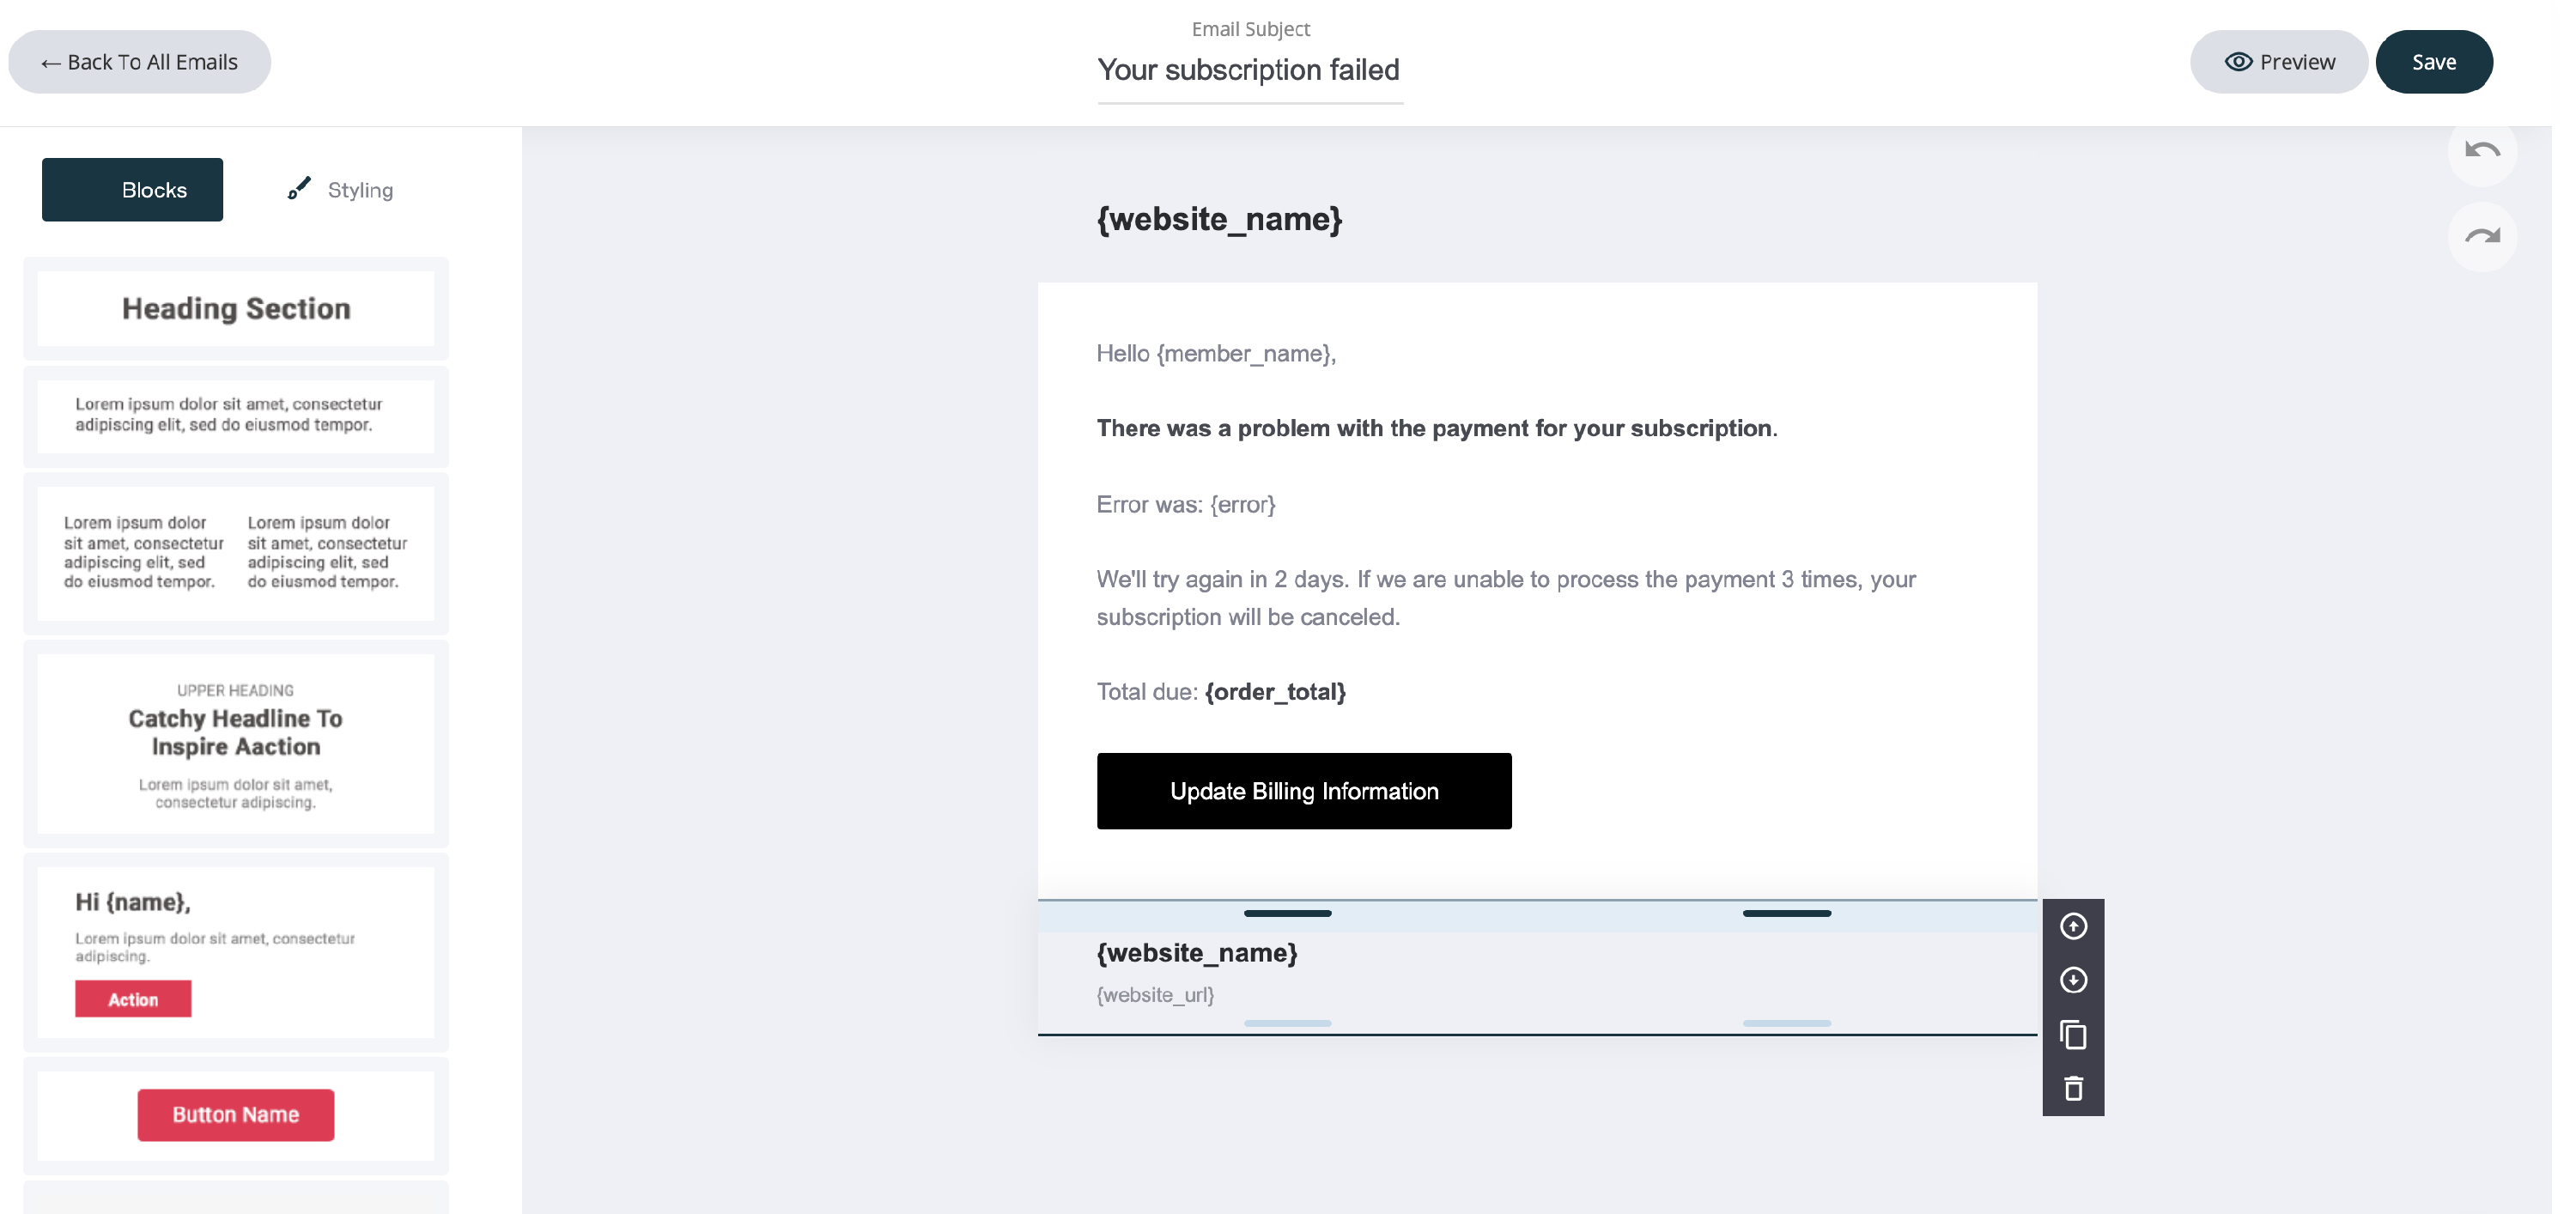Edit the Email Subject field
The image size is (2576, 1214).
coord(1248,70)
